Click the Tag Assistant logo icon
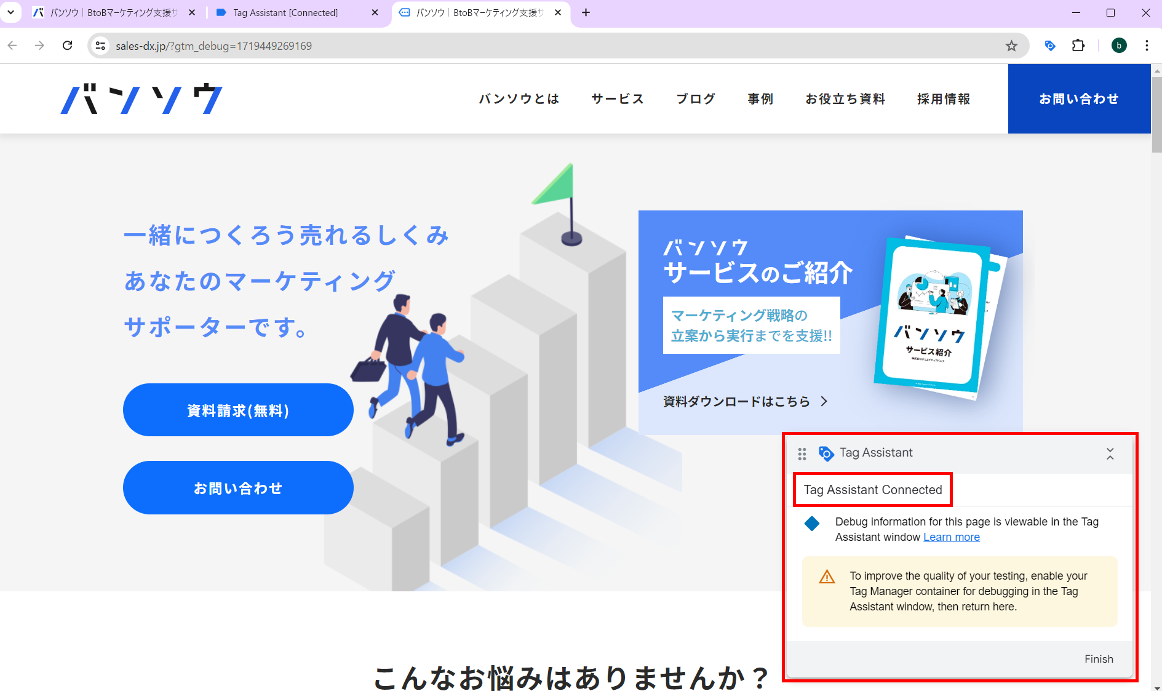Viewport: 1162px width, 691px height. (x=826, y=453)
